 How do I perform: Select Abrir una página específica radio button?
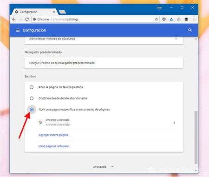point(32,110)
